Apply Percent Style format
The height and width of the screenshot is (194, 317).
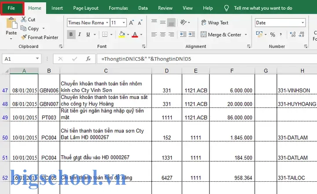(x=273, y=35)
